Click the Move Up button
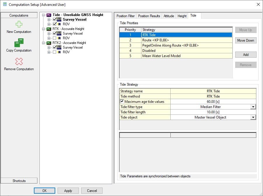This screenshot has width=263, height=196. click(x=246, y=30)
